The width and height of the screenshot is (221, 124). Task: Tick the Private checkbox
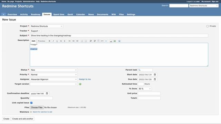coord(208,26)
